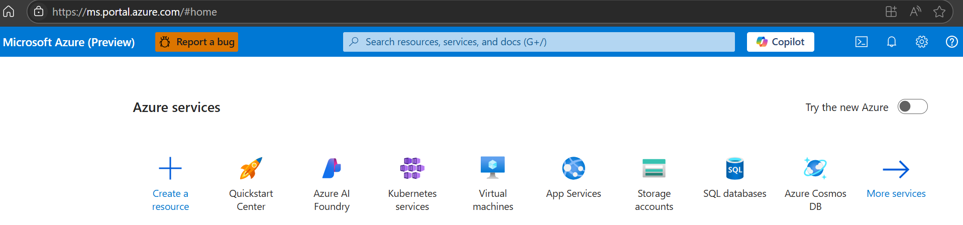
Task: Open Microsoft Azure (Preview) home link
Action: tap(69, 42)
